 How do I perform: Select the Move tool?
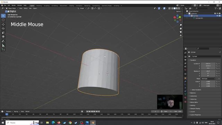click(x=3, y=24)
